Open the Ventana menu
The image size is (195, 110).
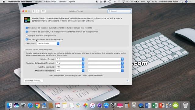click(x=63, y=2)
